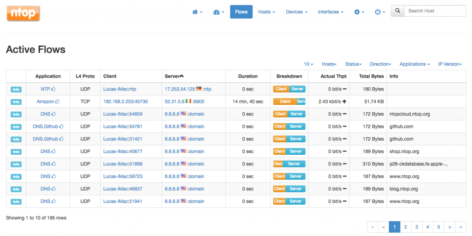472x236 pixels.
Task: Expand the Hosts filter dropdown above table
Action: click(x=329, y=64)
